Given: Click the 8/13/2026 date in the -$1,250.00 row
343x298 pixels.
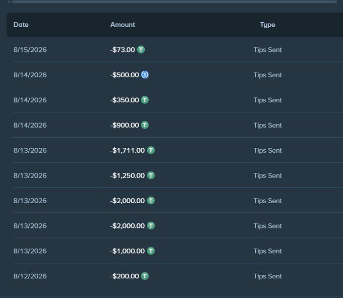Looking at the screenshot, I should tap(30, 175).
